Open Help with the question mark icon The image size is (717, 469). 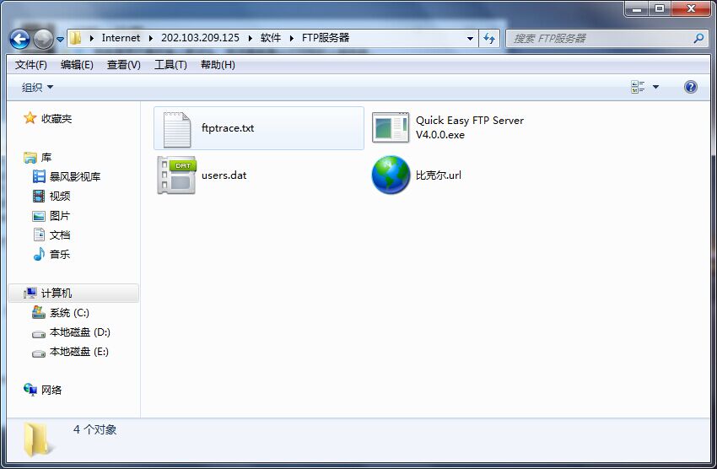pos(691,87)
